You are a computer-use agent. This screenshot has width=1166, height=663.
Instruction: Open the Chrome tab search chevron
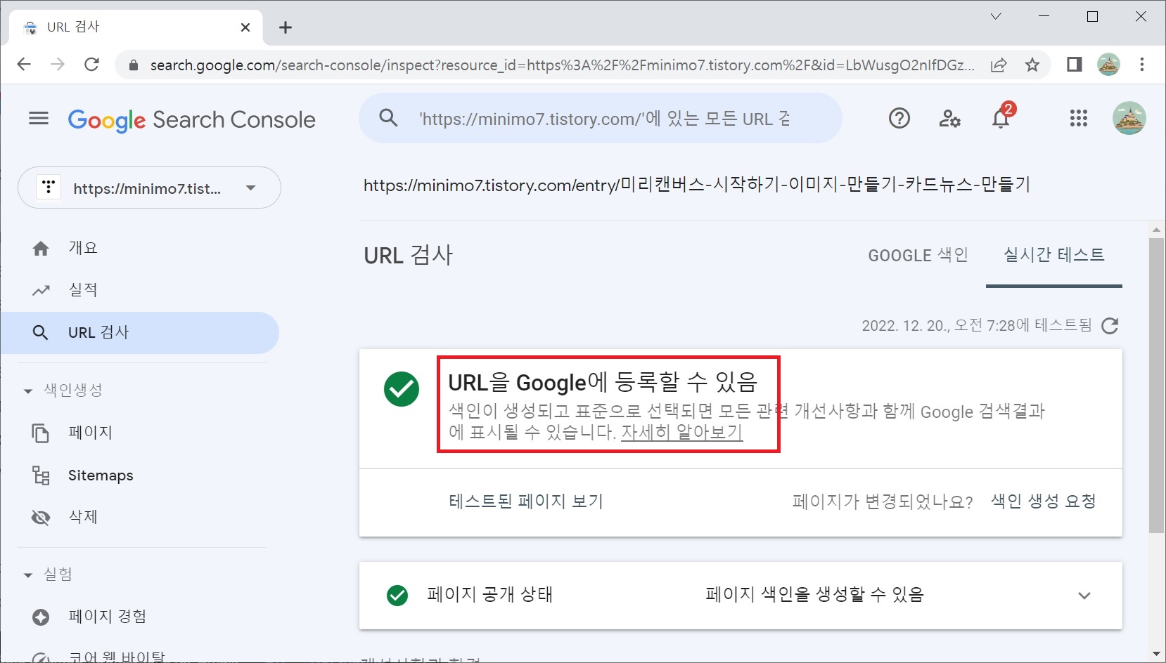coord(996,16)
